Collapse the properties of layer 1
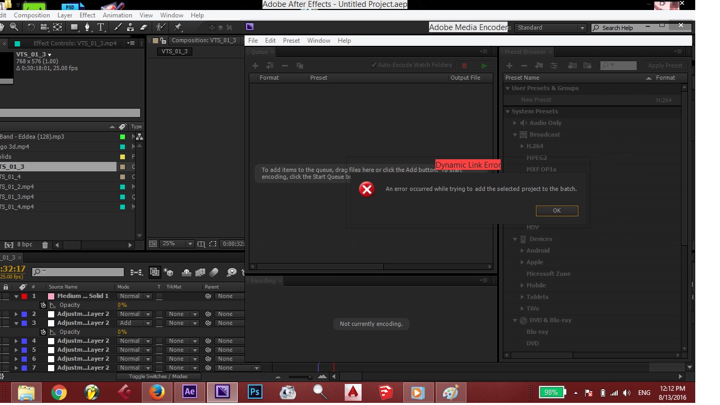 (16, 296)
